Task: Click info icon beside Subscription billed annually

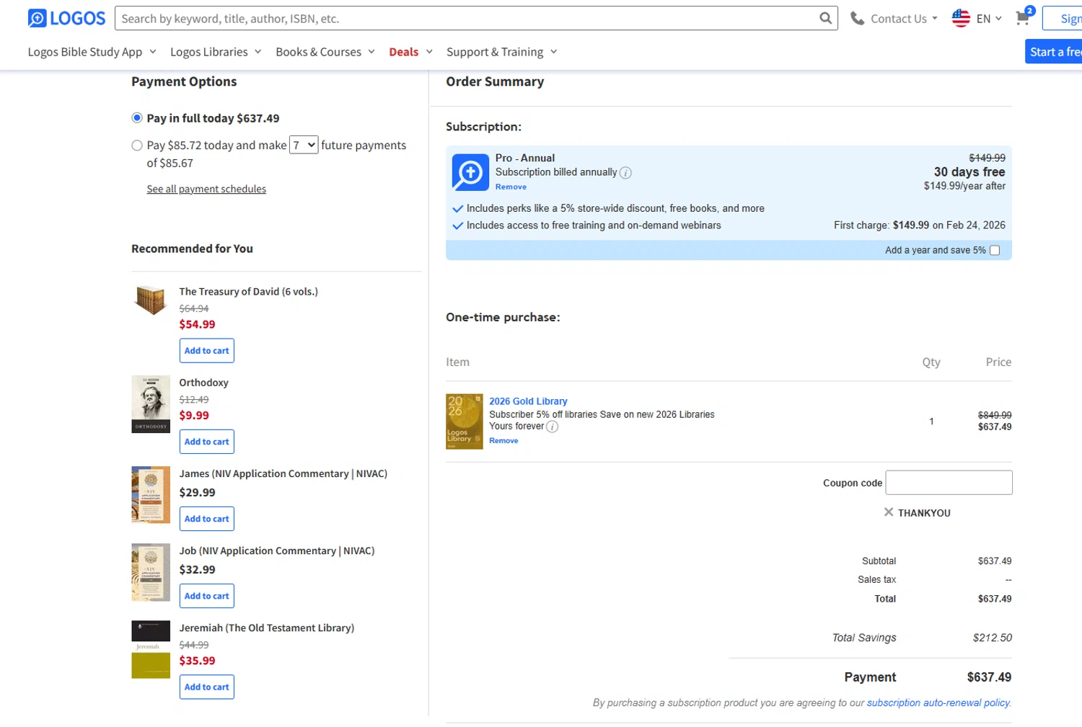Action: coord(625,173)
